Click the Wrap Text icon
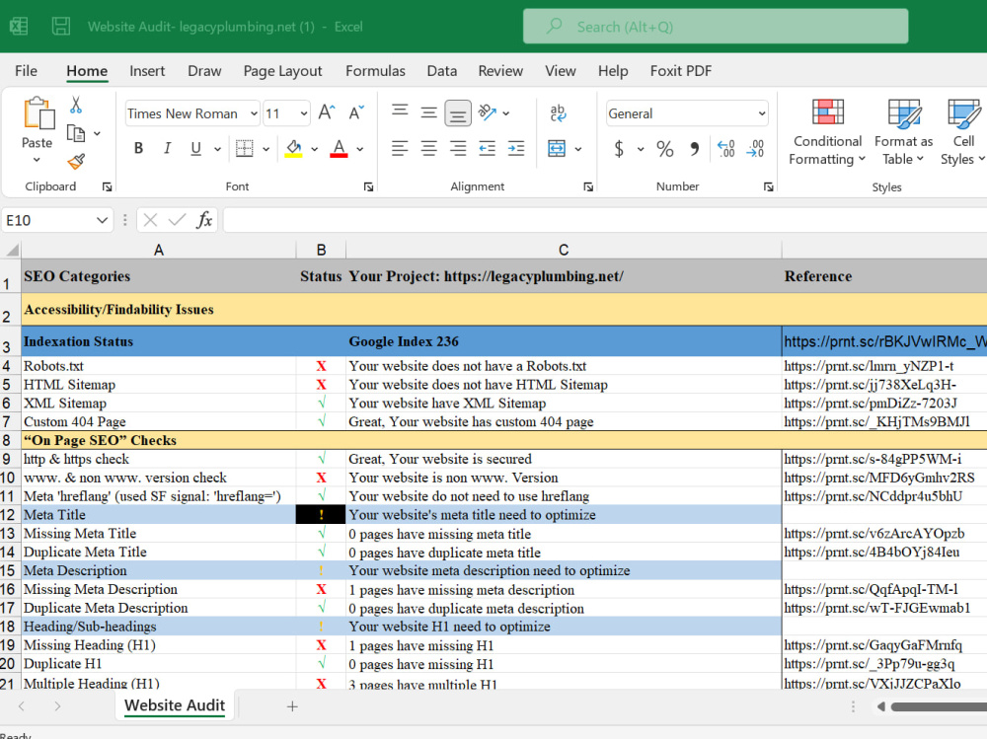The image size is (987, 739). (558, 113)
